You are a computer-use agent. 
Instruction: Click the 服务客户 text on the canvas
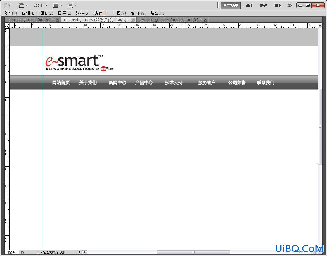click(207, 83)
